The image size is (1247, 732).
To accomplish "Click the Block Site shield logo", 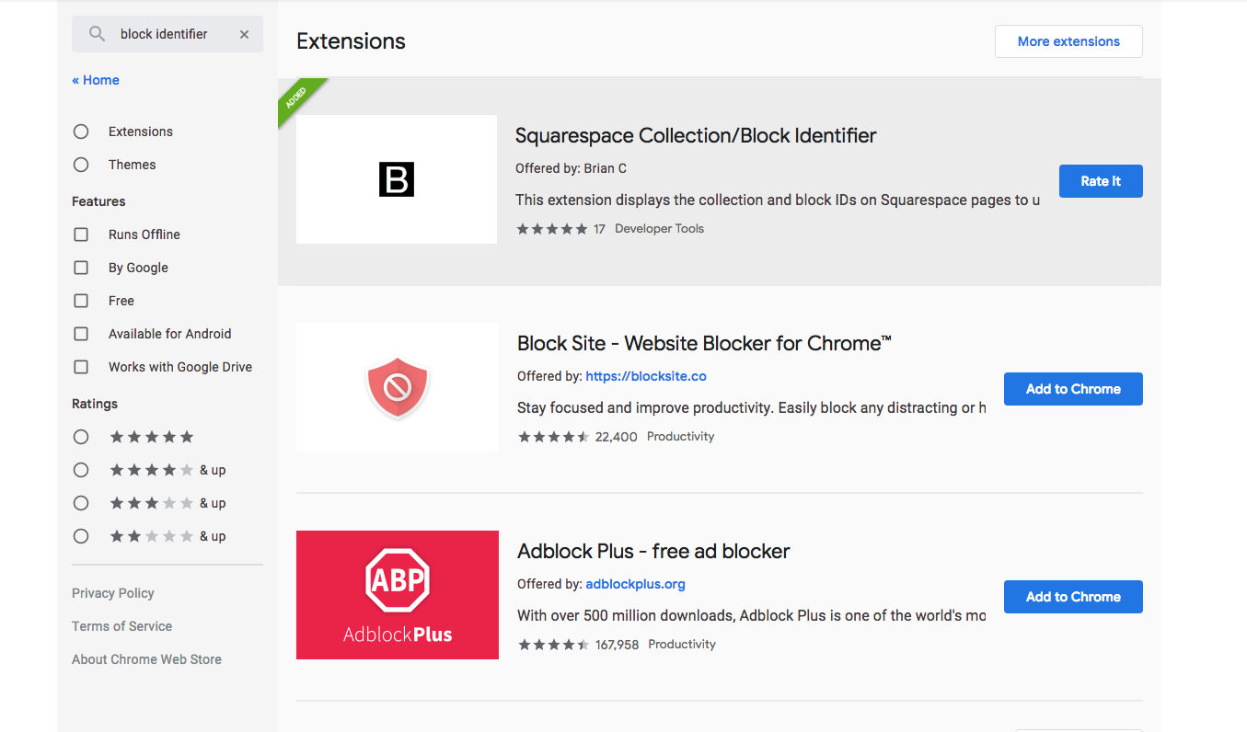I will 396,386.
